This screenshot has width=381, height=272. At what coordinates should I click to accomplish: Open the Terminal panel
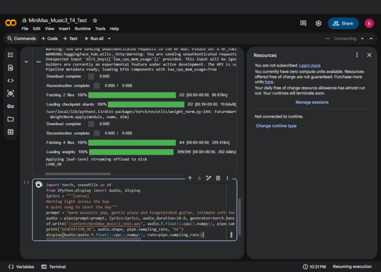tap(54, 267)
